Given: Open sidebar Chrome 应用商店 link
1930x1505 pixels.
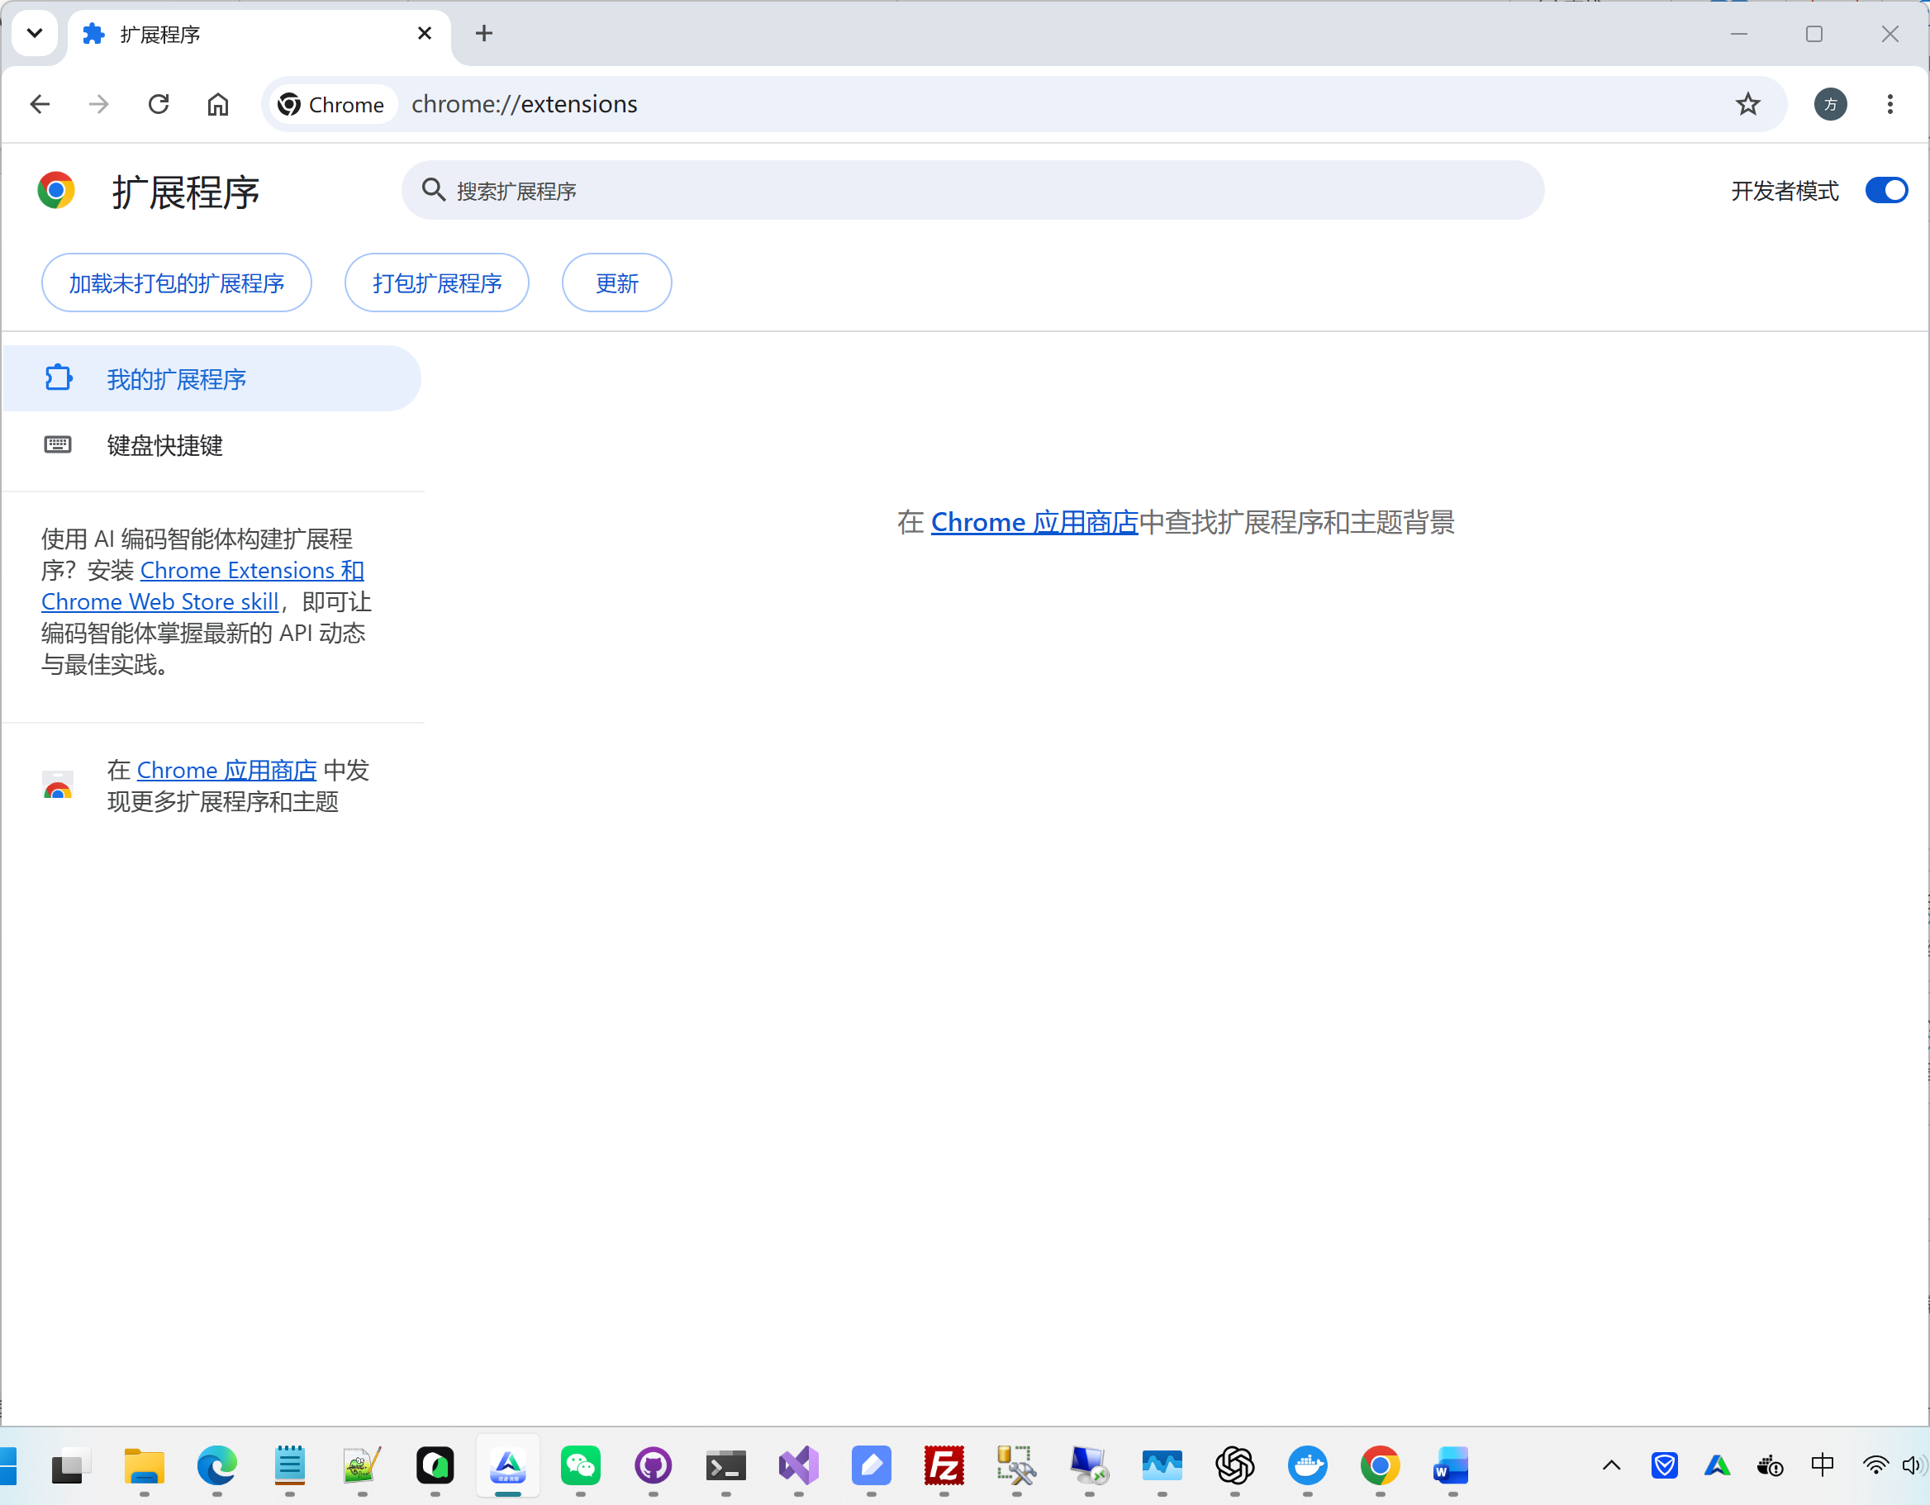Looking at the screenshot, I should pyautogui.click(x=226, y=770).
